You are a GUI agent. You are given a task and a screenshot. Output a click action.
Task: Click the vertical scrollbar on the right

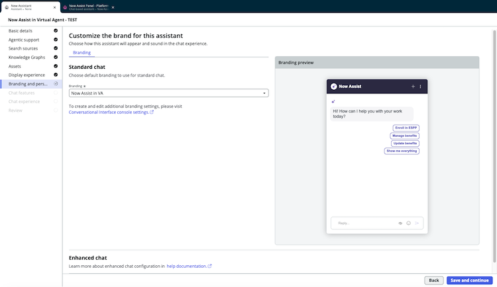point(494,145)
